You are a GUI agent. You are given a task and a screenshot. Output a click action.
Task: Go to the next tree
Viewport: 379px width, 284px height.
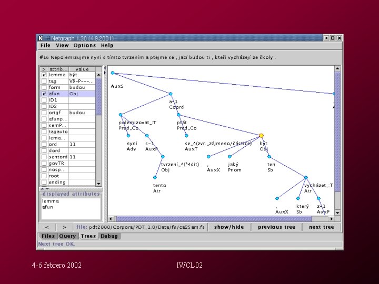pyautogui.click(x=322, y=227)
